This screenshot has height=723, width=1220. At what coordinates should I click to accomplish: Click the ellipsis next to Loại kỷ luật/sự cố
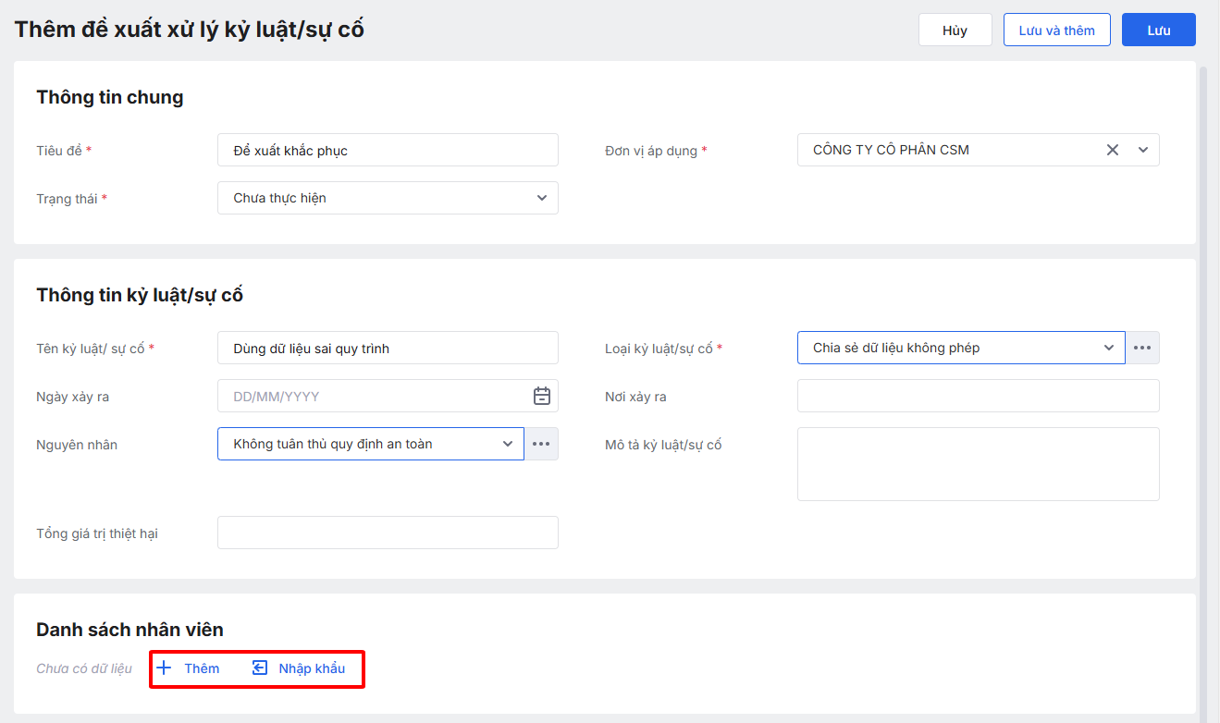click(1142, 348)
